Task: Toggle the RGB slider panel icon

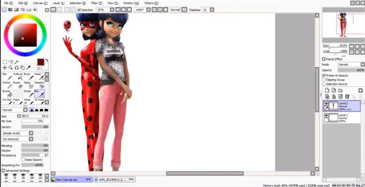Action: 10,10
